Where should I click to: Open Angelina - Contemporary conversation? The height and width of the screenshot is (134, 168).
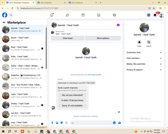click(x=23, y=77)
